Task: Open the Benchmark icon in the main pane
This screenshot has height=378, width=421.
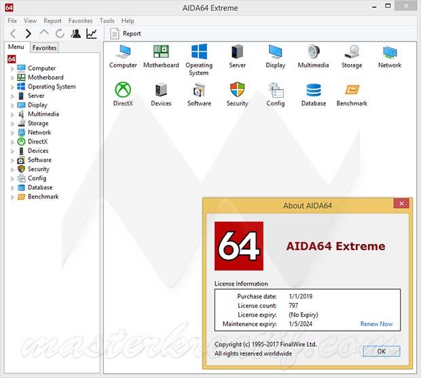Action: coord(352,94)
